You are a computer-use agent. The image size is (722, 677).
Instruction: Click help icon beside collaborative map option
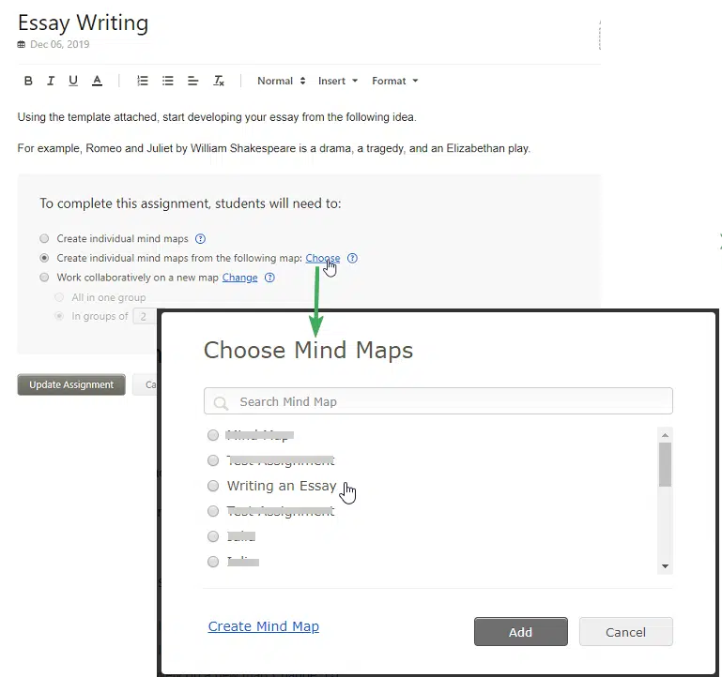click(269, 278)
